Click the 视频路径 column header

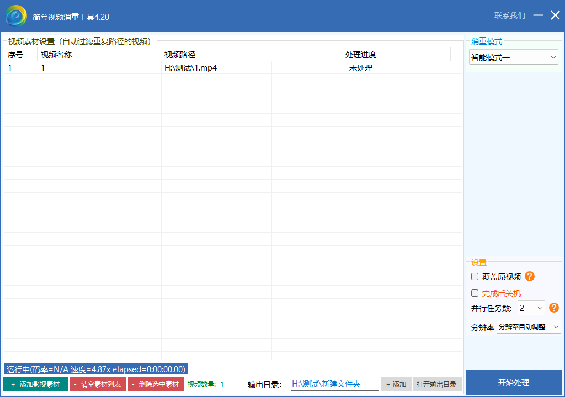point(216,55)
